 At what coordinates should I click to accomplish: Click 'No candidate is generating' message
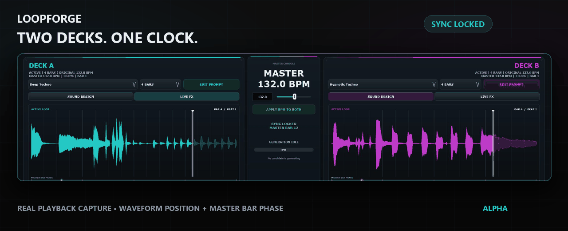click(x=284, y=158)
